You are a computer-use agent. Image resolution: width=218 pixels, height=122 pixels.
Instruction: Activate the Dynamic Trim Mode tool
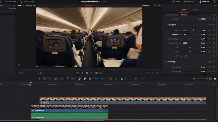pyautogui.click(x=50, y=79)
